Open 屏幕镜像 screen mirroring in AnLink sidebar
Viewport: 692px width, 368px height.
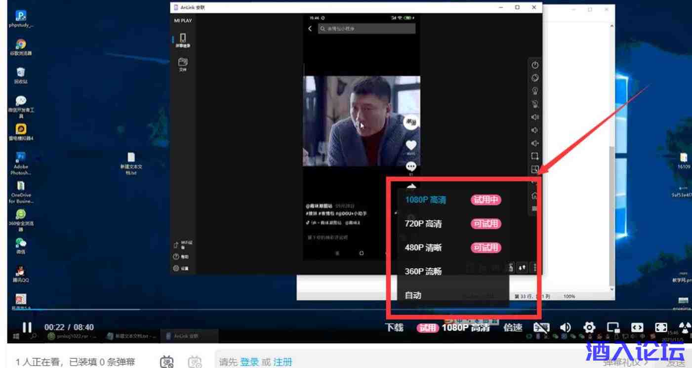click(182, 41)
